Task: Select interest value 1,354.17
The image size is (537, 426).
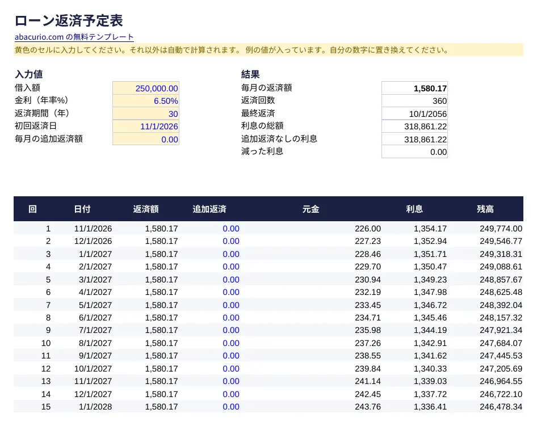Action: coord(430,229)
